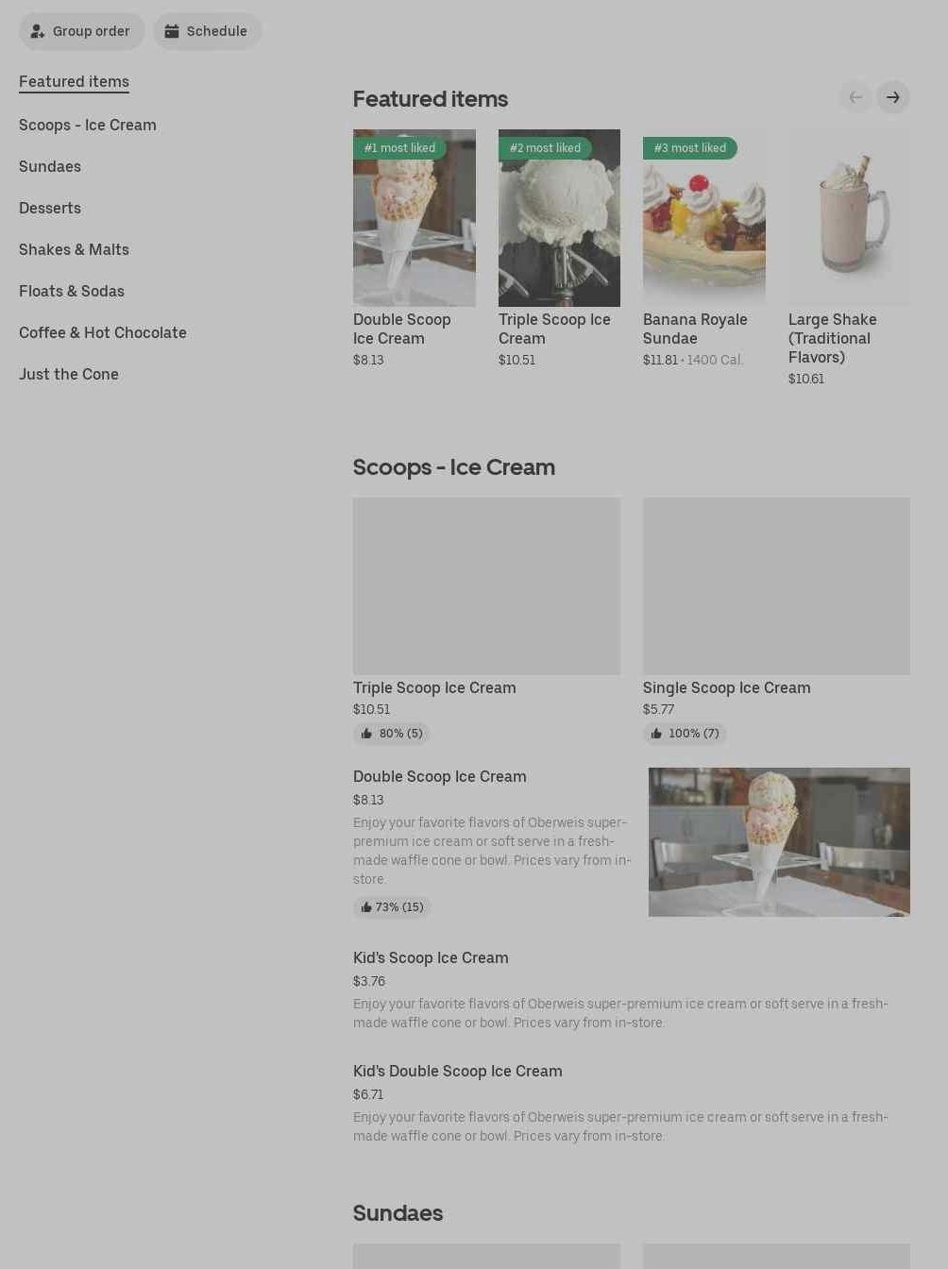Click the Group order person icon
The width and height of the screenshot is (948, 1269).
coord(38,31)
